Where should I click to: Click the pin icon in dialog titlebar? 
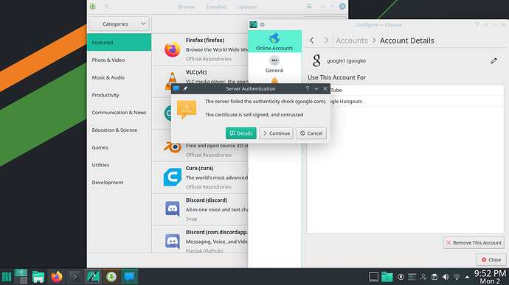(185, 88)
